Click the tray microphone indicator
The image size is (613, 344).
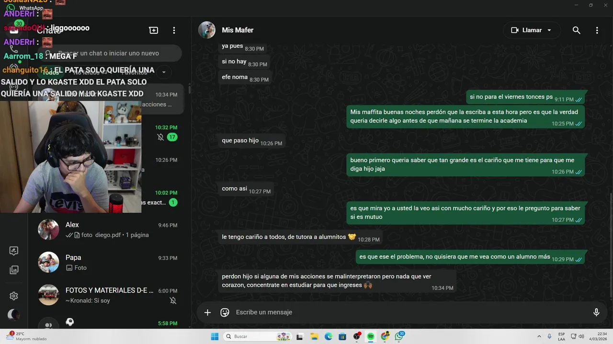click(x=549, y=336)
